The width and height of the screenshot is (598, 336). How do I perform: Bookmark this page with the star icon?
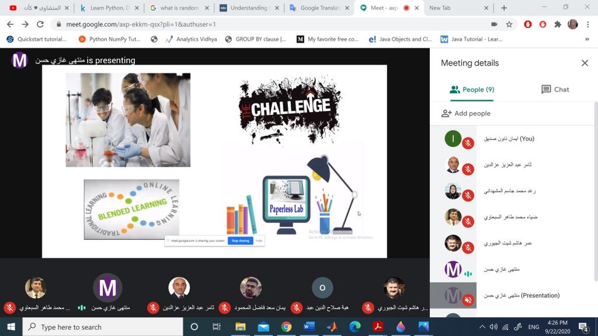(509, 24)
